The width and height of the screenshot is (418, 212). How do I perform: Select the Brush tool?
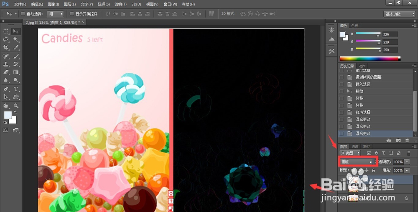pos(16,56)
